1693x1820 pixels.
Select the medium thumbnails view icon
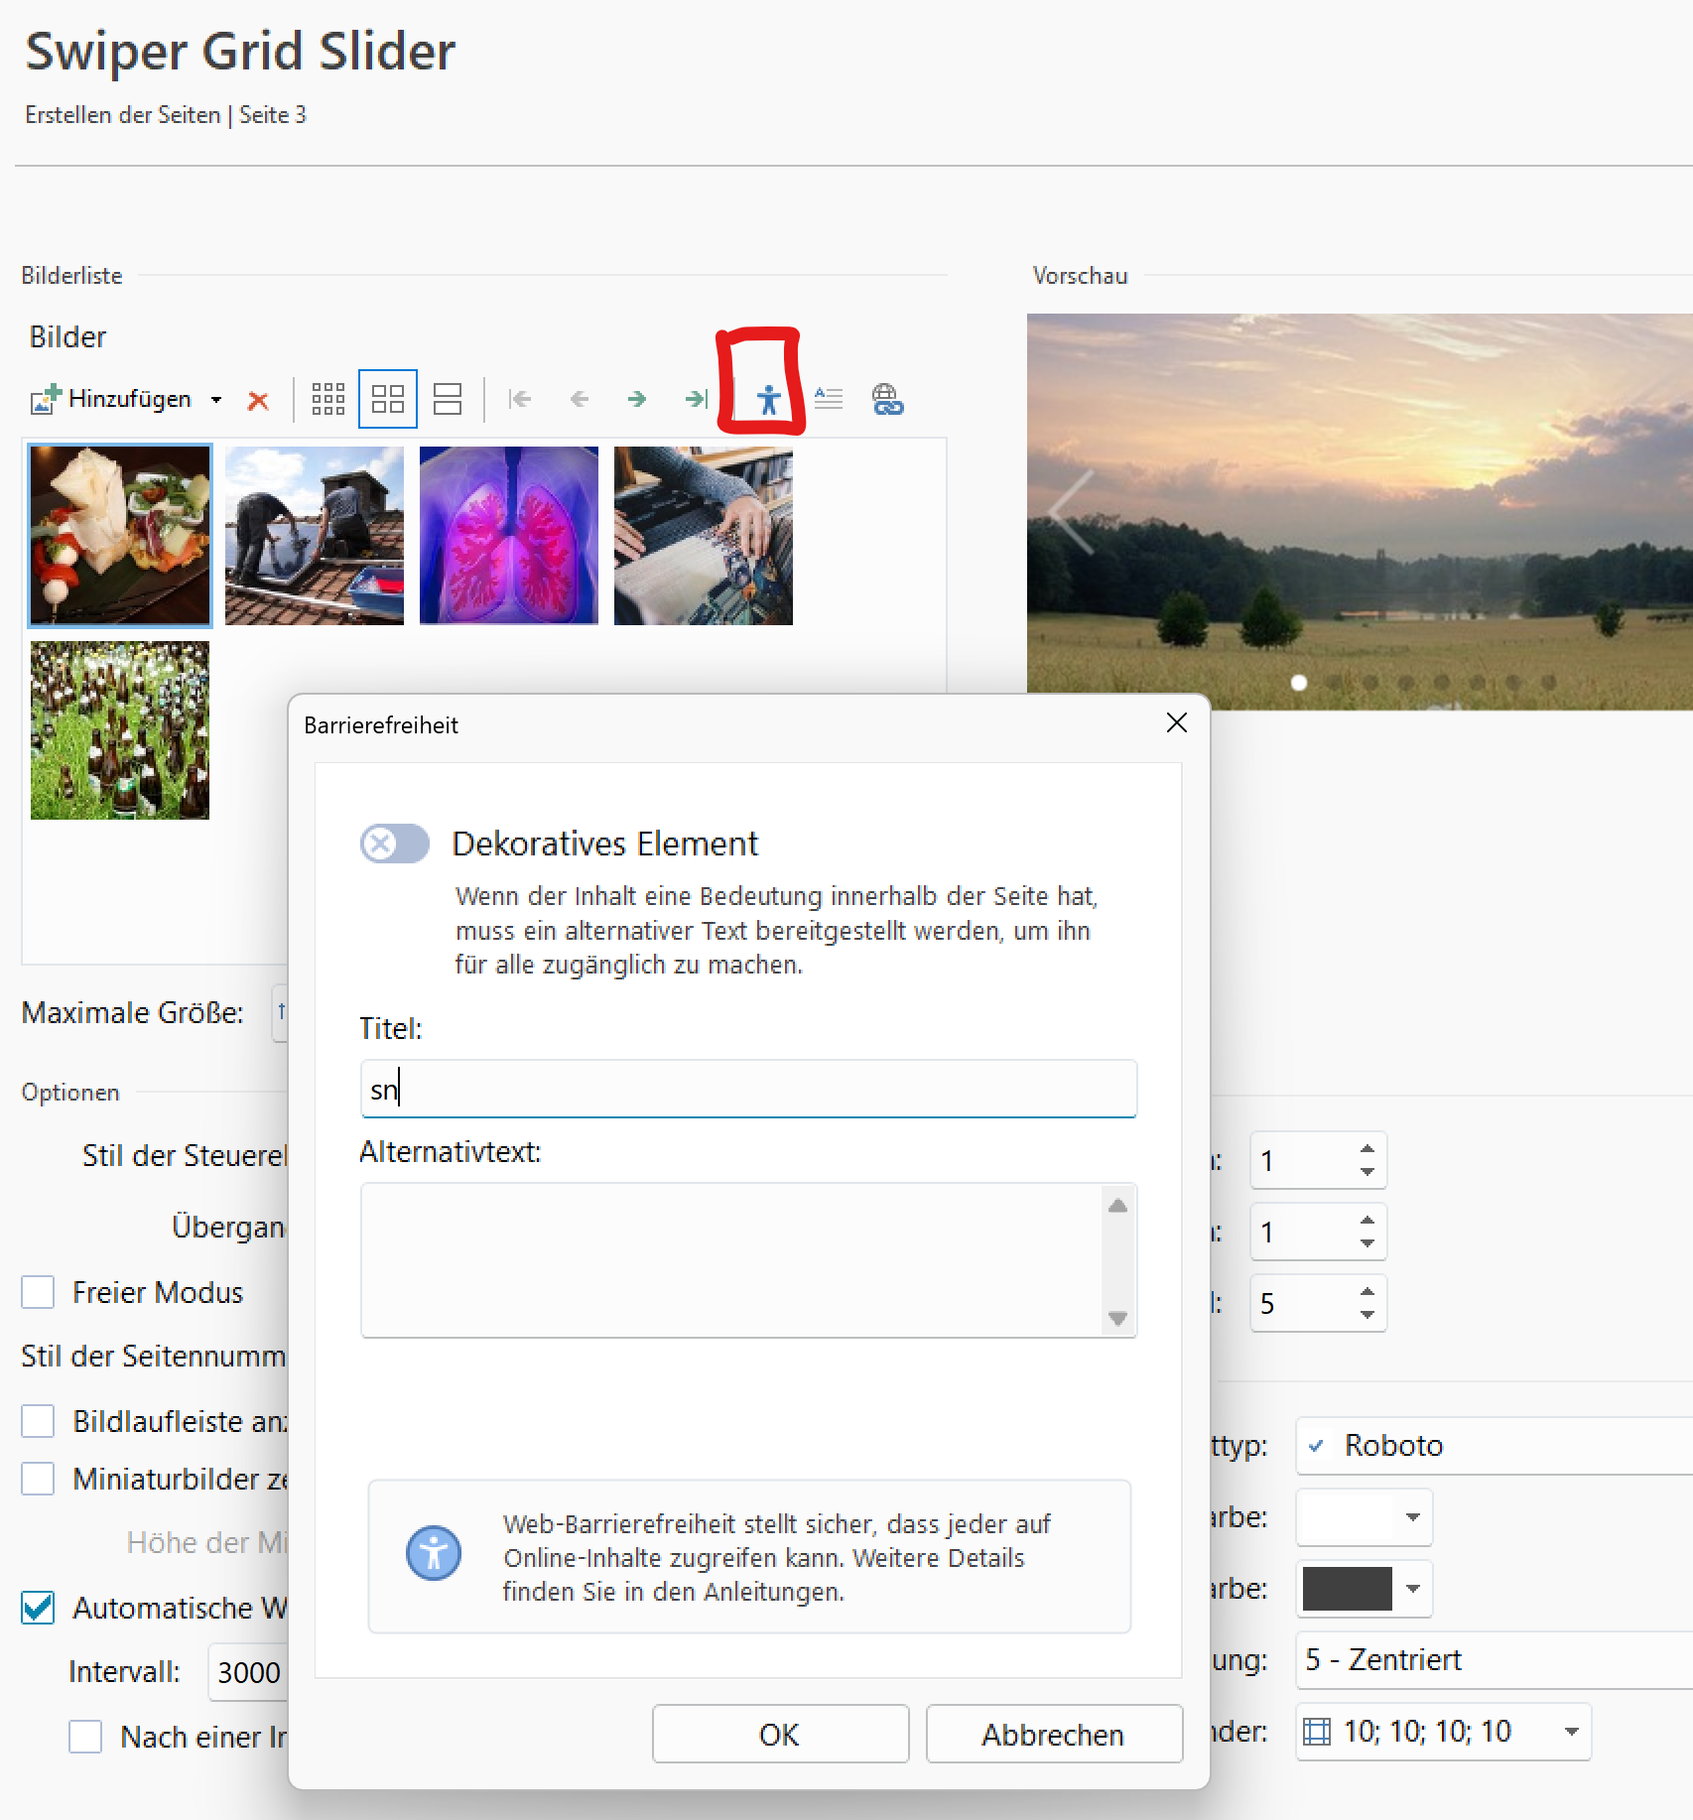387,399
